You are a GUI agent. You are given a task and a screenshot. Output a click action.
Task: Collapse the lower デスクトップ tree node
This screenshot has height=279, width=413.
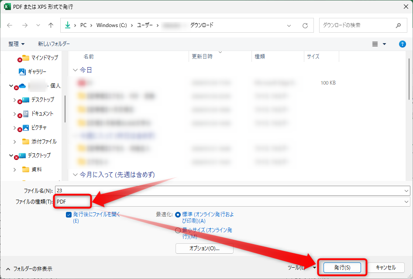click(x=11, y=155)
